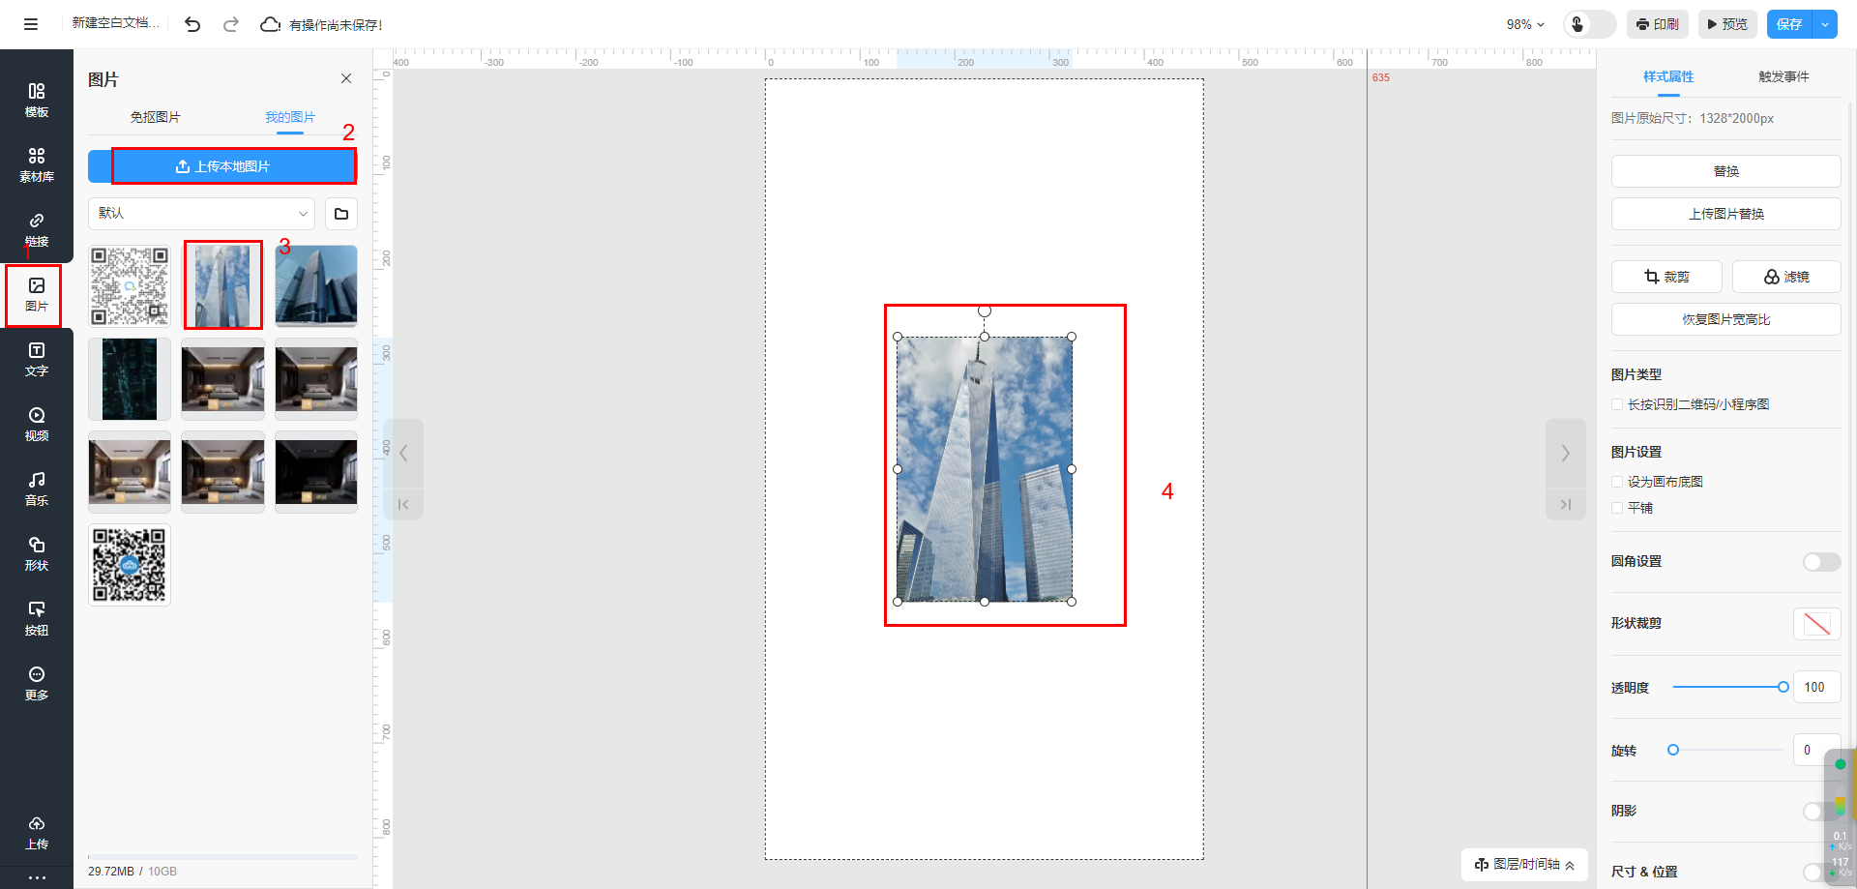This screenshot has height=889, width=1857.
Task: Open the 98% zoom level dropdown
Action: point(1525,24)
